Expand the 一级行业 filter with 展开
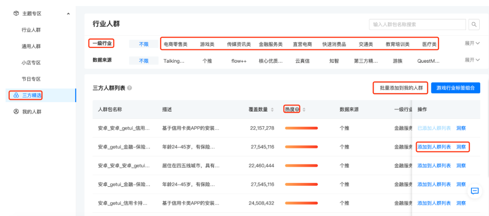 pyautogui.click(x=472, y=43)
